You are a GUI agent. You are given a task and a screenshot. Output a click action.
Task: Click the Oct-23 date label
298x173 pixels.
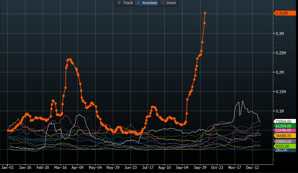[217, 167]
